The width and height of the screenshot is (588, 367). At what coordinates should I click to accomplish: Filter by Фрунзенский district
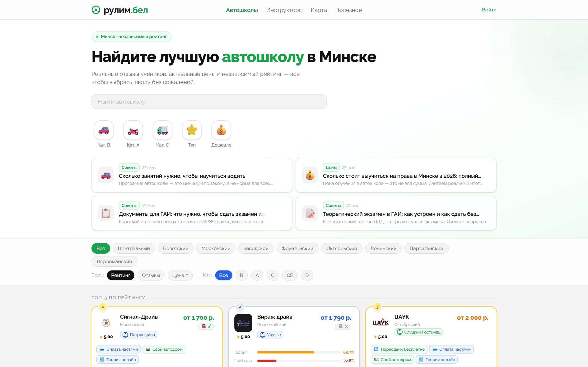[297, 248]
